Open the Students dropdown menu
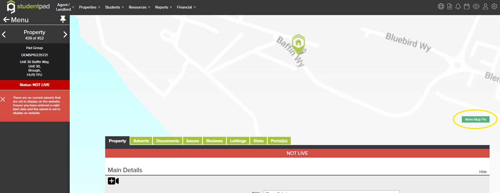This screenshot has width=500, height=193. [114, 7]
